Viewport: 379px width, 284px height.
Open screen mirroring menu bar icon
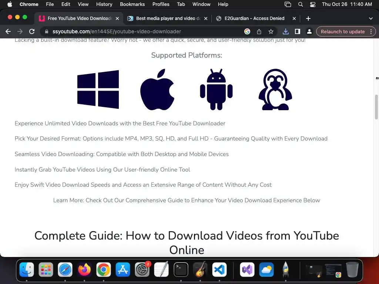[x=288, y=4]
